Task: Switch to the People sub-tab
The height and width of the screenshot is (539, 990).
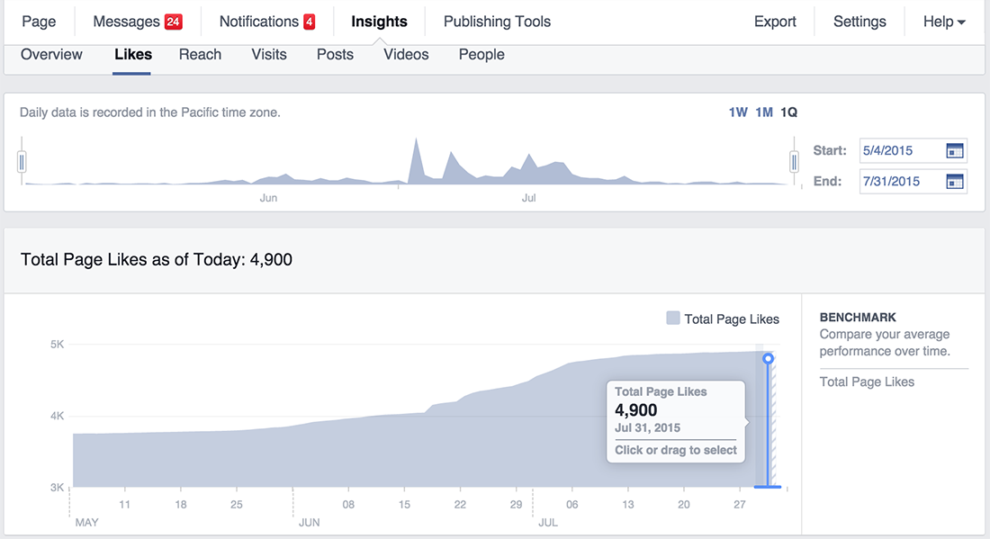Action: coord(481,54)
